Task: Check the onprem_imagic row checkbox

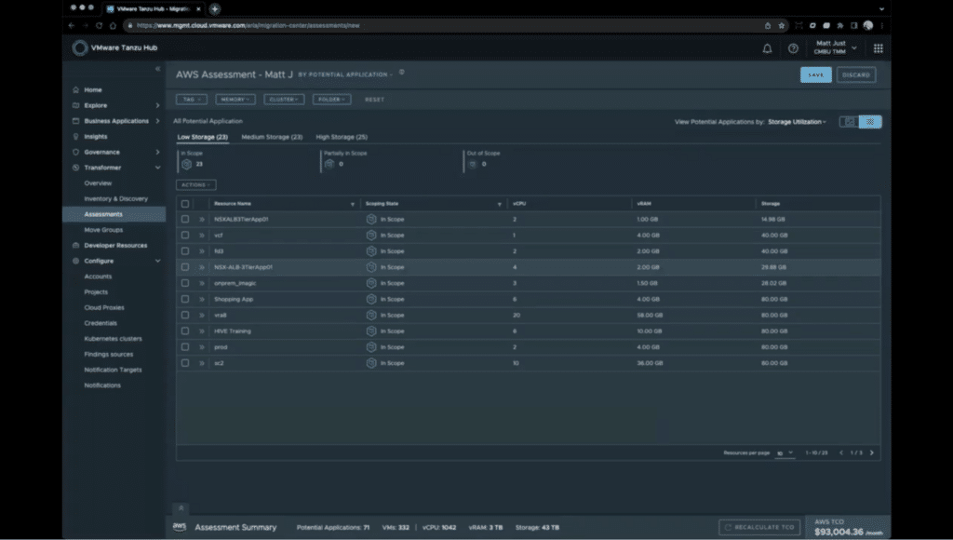Action: tap(185, 283)
